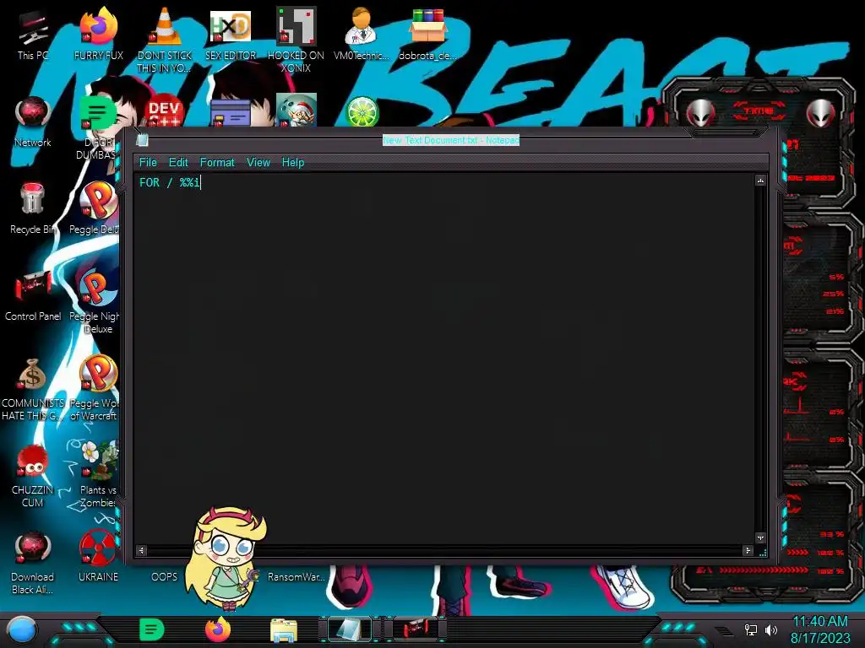Click the Star Butterfly desktop mascot
This screenshot has height=648, width=865.
coord(226,558)
